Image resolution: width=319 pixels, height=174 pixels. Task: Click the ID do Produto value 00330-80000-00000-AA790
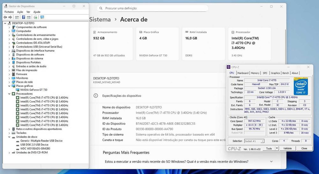click(x=154, y=129)
